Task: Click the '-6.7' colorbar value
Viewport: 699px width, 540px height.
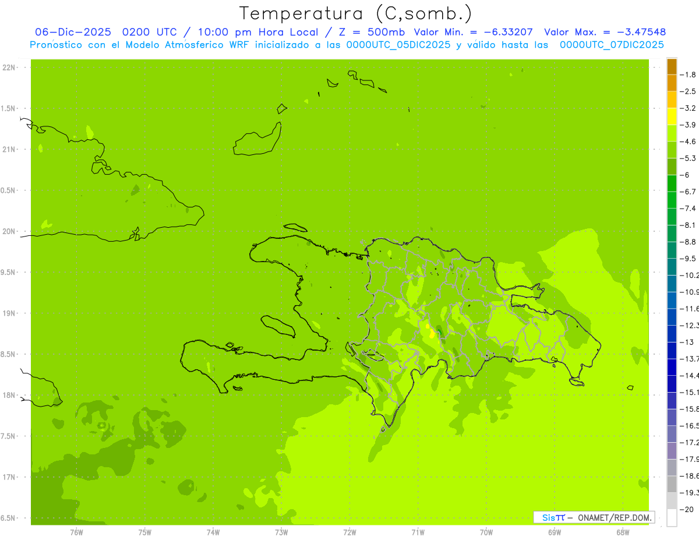Action: tap(688, 192)
